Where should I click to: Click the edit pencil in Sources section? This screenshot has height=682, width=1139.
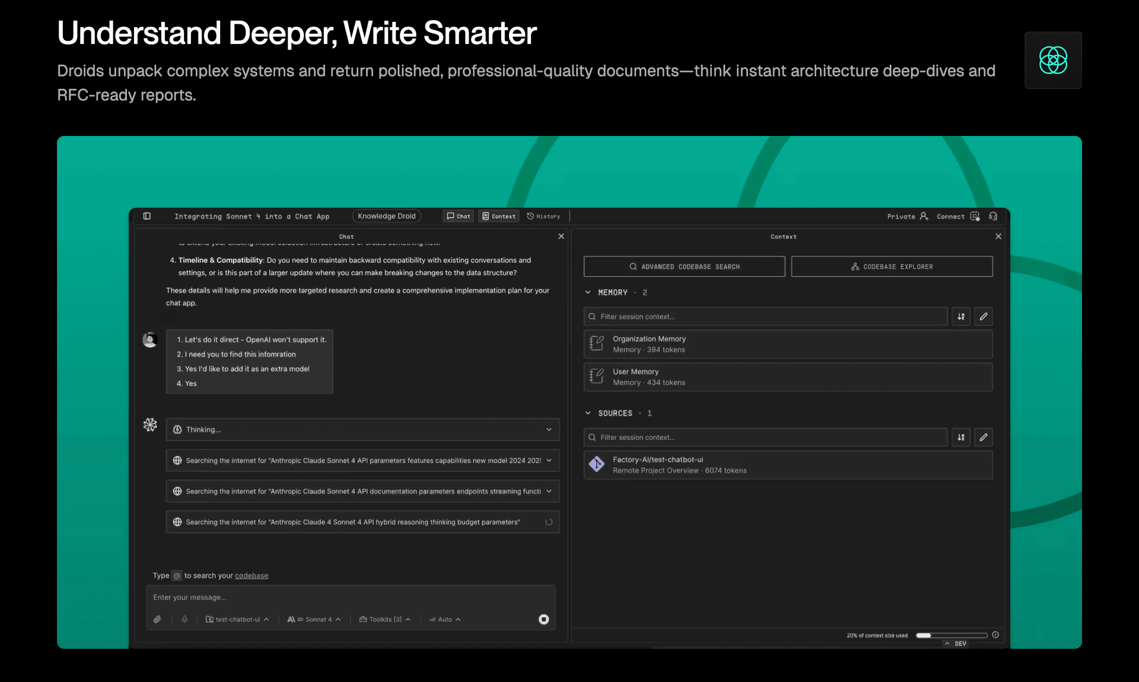[984, 437]
